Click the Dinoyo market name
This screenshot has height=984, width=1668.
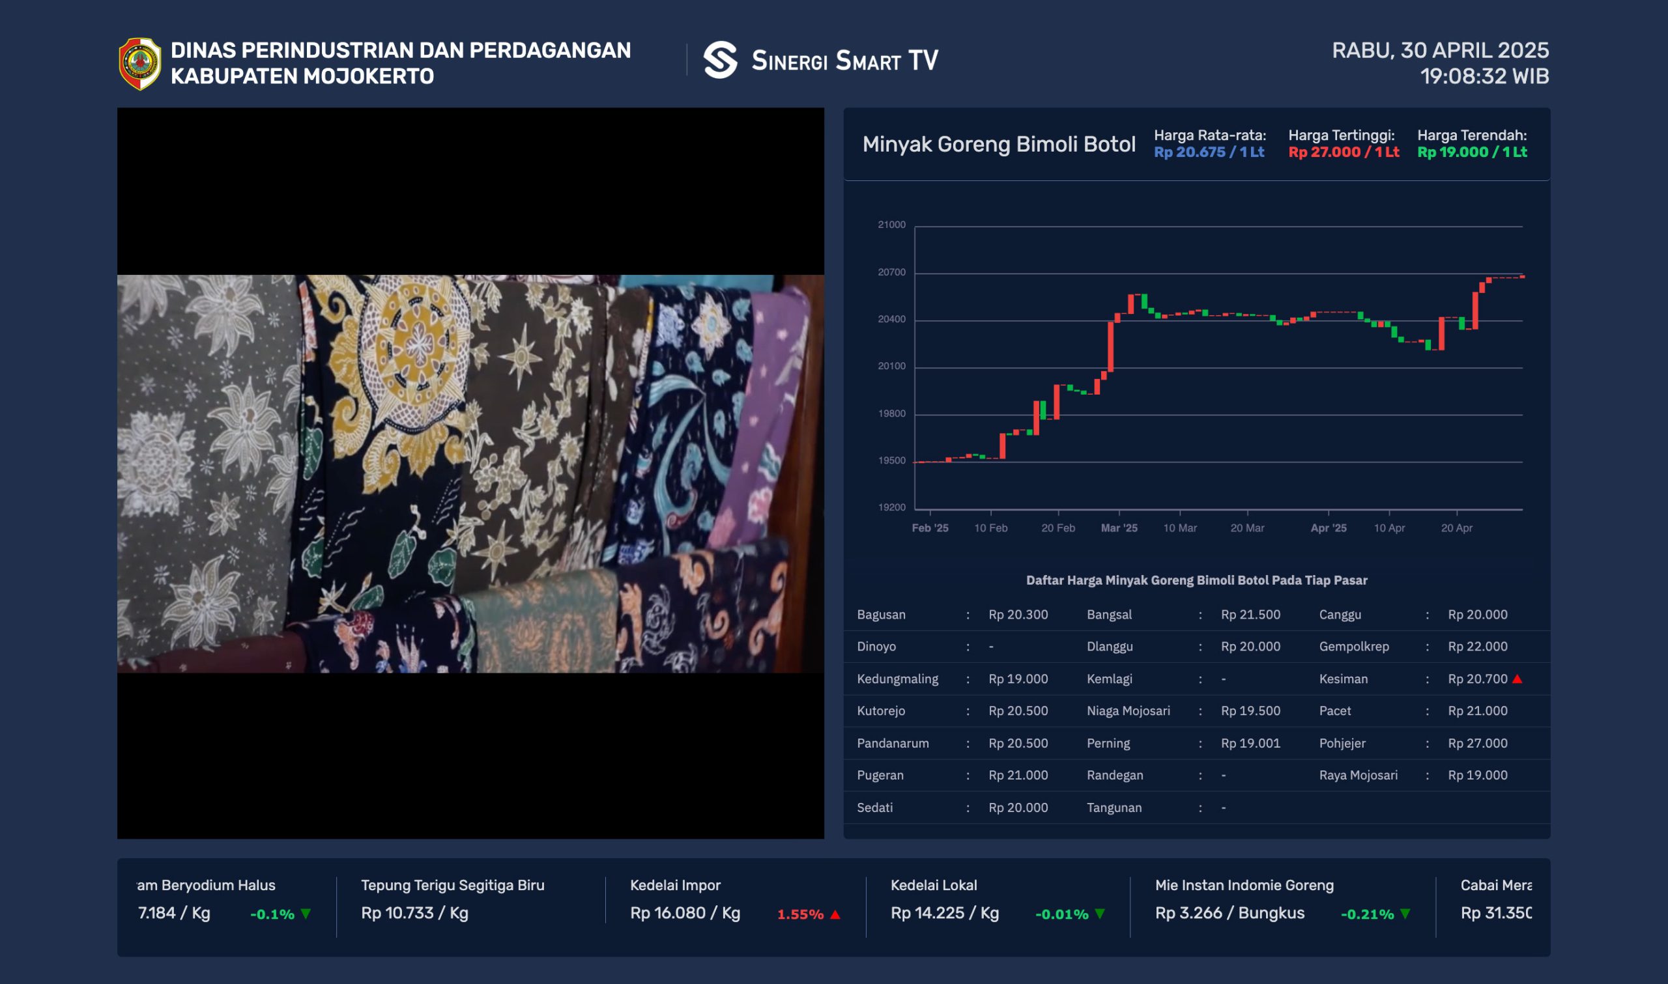click(876, 647)
